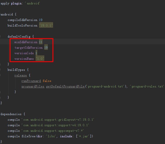Click the underlined proguardFiles property

[33, 87]
